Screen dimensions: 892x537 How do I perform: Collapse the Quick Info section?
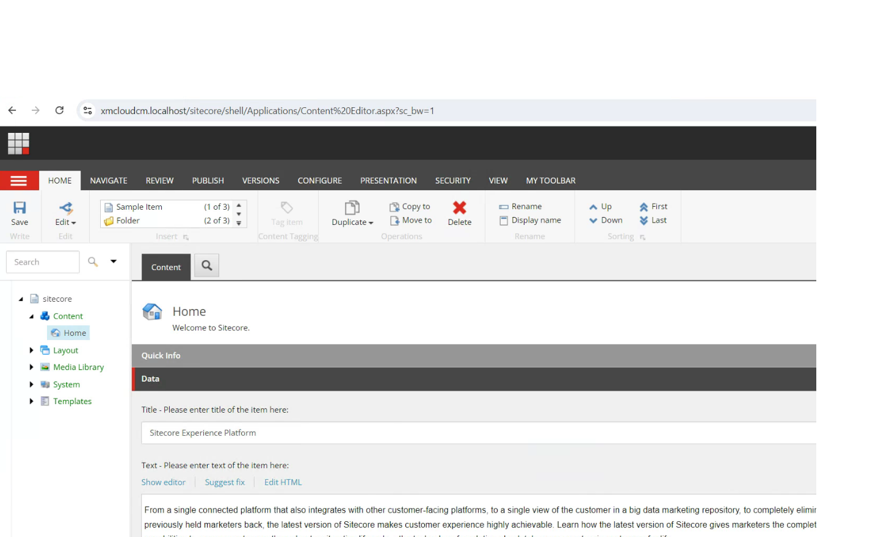coord(161,356)
